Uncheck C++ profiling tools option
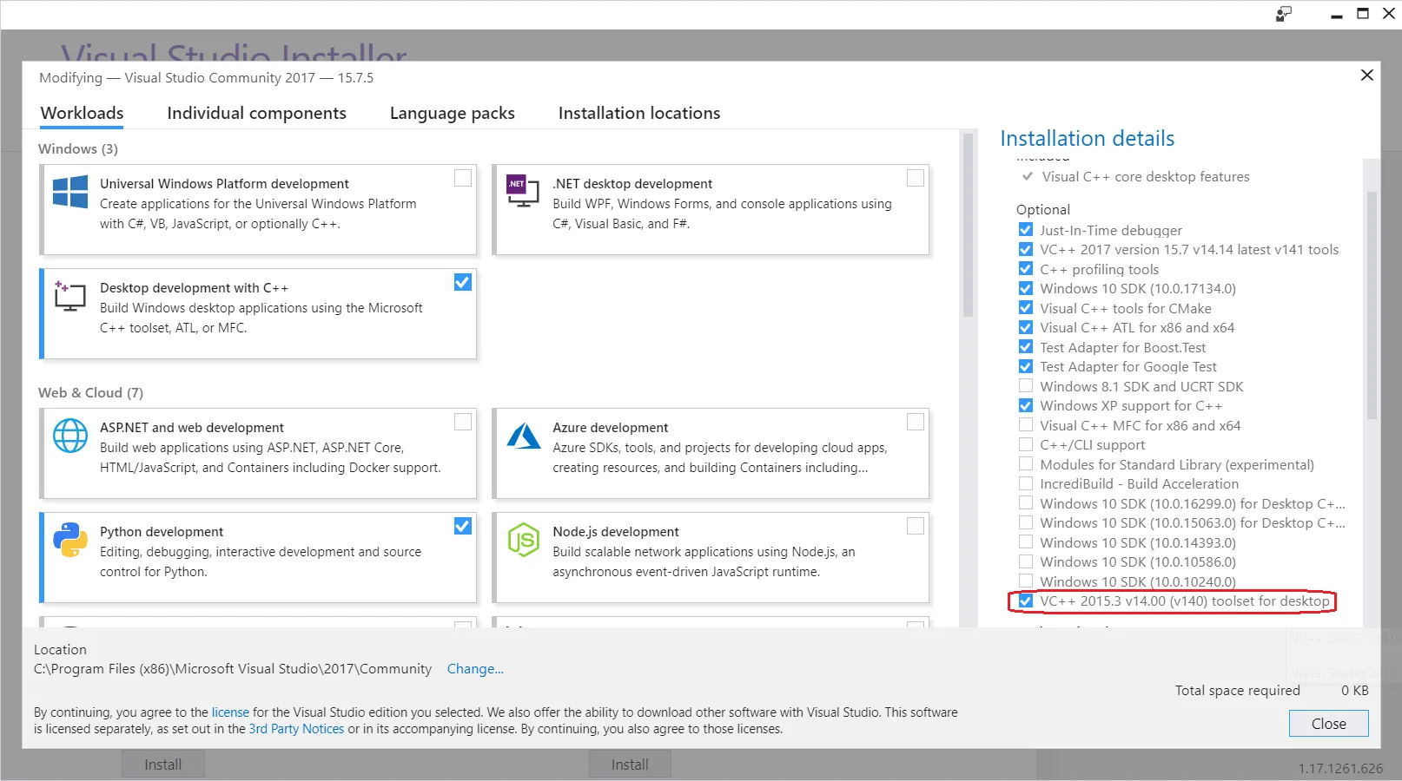This screenshot has width=1402, height=781. coord(1026,269)
